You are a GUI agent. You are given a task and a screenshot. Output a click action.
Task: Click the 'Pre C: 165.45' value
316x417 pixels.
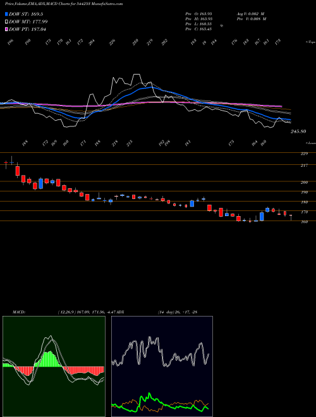tap(198, 28)
